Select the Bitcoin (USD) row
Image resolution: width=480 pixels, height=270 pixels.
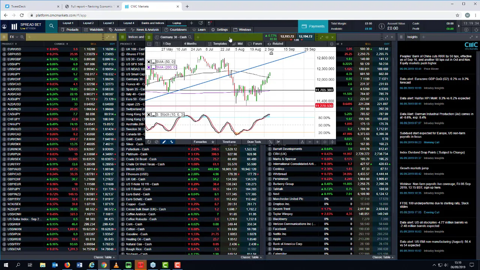pos(192,169)
